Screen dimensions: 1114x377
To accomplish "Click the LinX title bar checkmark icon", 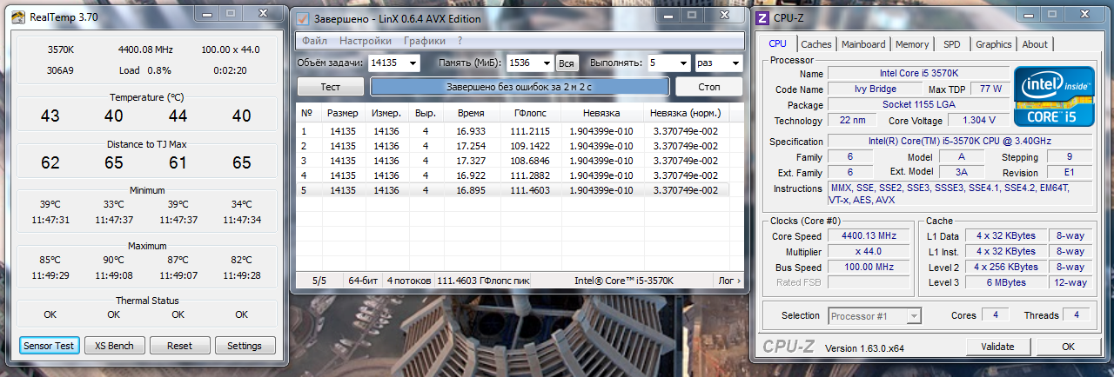I will 303,18.
